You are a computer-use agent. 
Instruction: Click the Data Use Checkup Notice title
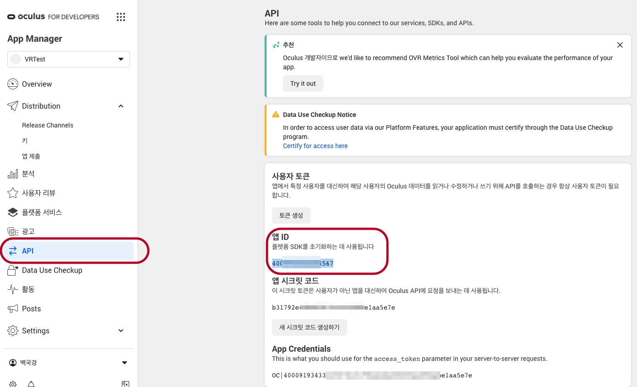point(320,115)
